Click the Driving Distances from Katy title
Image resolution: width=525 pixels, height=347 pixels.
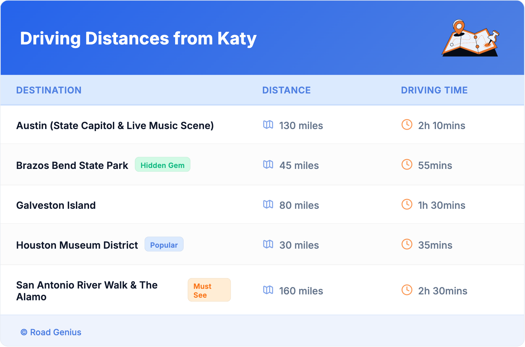pos(138,39)
